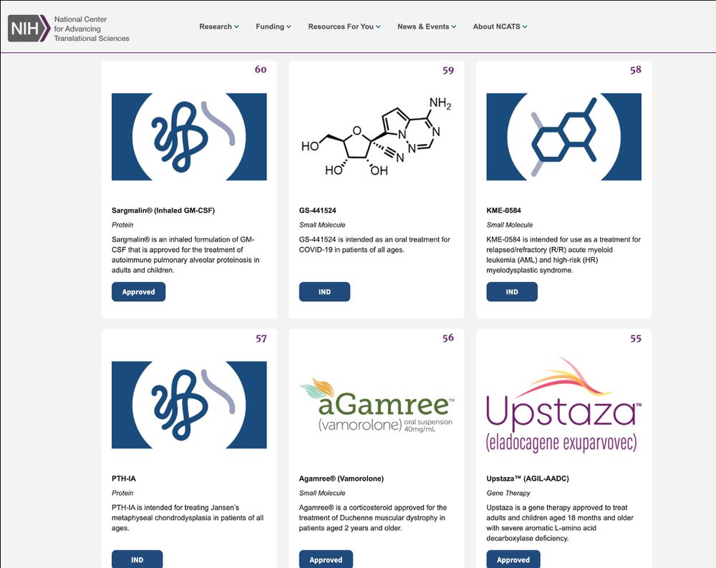Click the PTH-IA protein illustration
716x568 pixels.
click(x=189, y=405)
